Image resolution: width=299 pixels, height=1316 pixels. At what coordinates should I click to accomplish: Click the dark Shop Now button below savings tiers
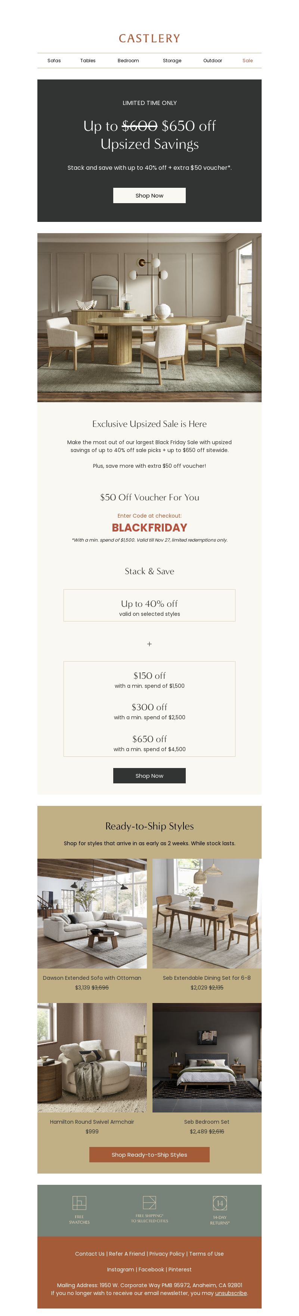149,775
